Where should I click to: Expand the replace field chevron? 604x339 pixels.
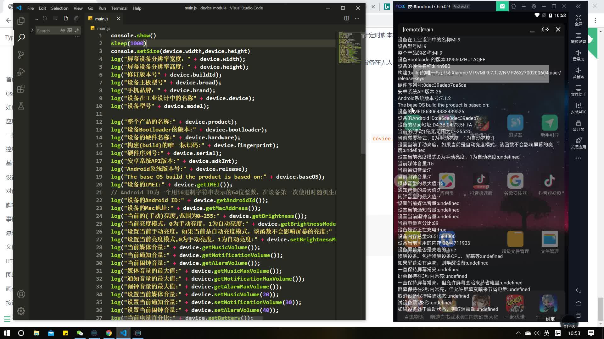[32, 30]
